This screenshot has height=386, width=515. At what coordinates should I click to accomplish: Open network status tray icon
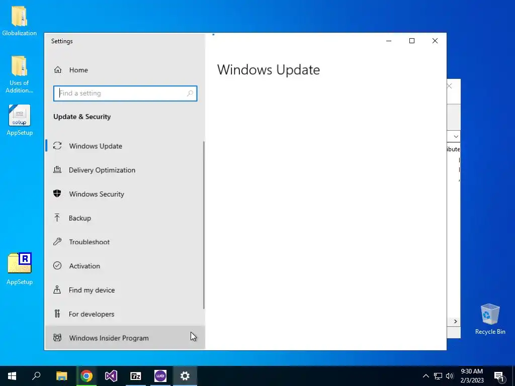pos(438,376)
